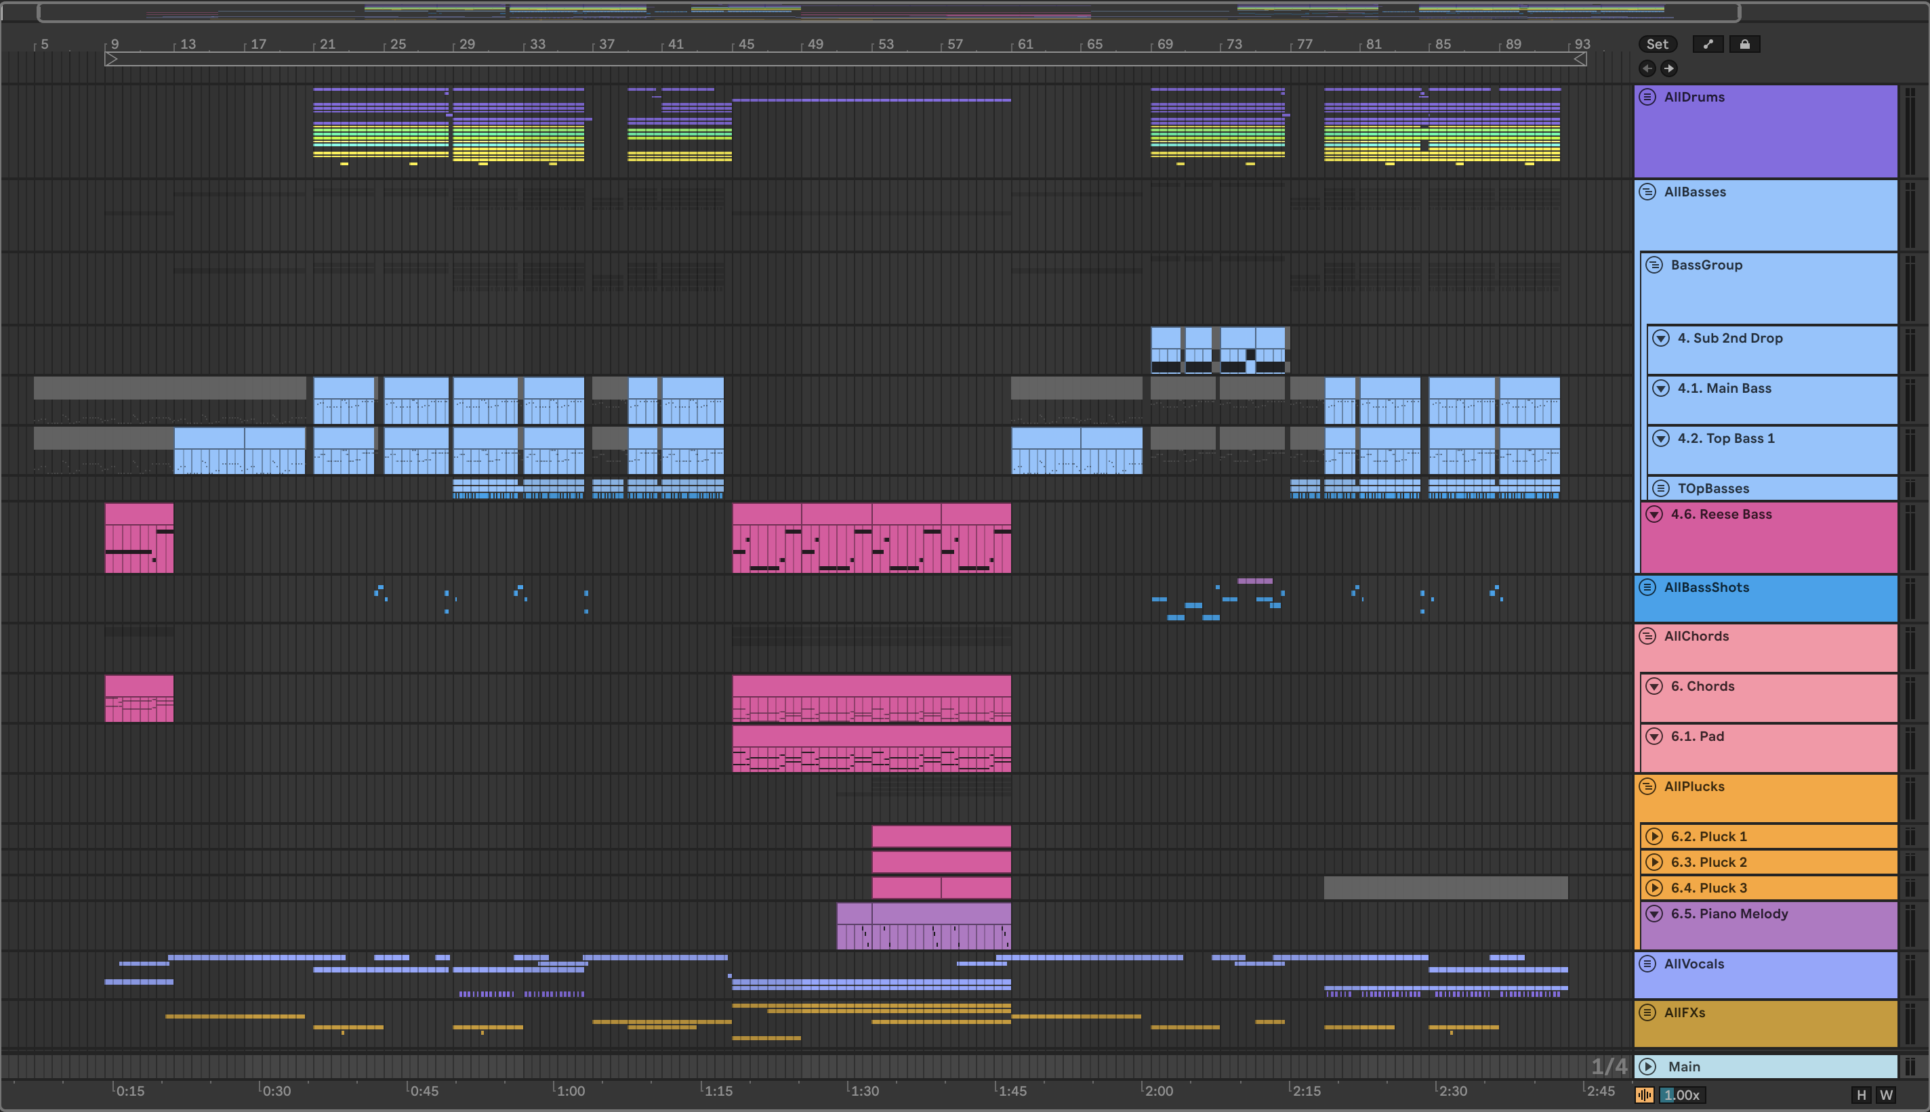Image resolution: width=1930 pixels, height=1112 pixels.
Task: Collapse the 6.1. Pad track
Action: pyautogui.click(x=1654, y=736)
